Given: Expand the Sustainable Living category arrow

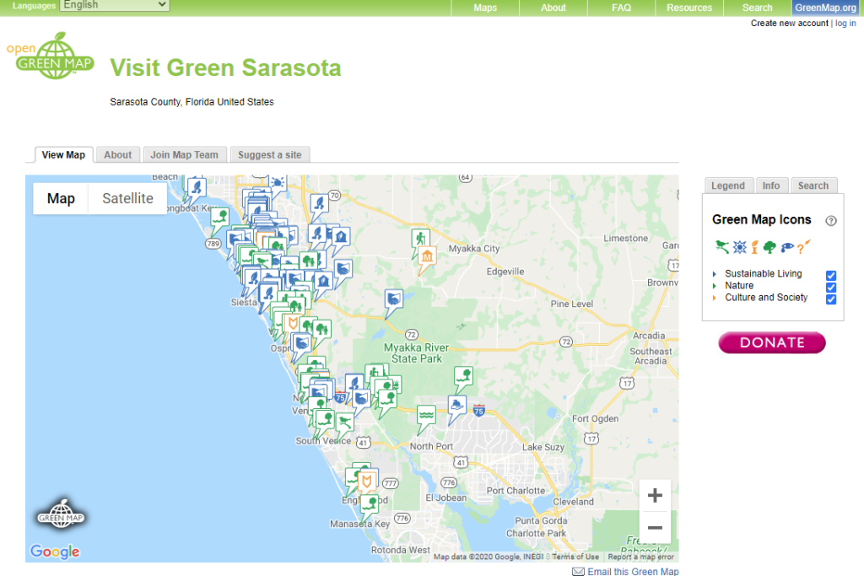Looking at the screenshot, I should point(715,274).
